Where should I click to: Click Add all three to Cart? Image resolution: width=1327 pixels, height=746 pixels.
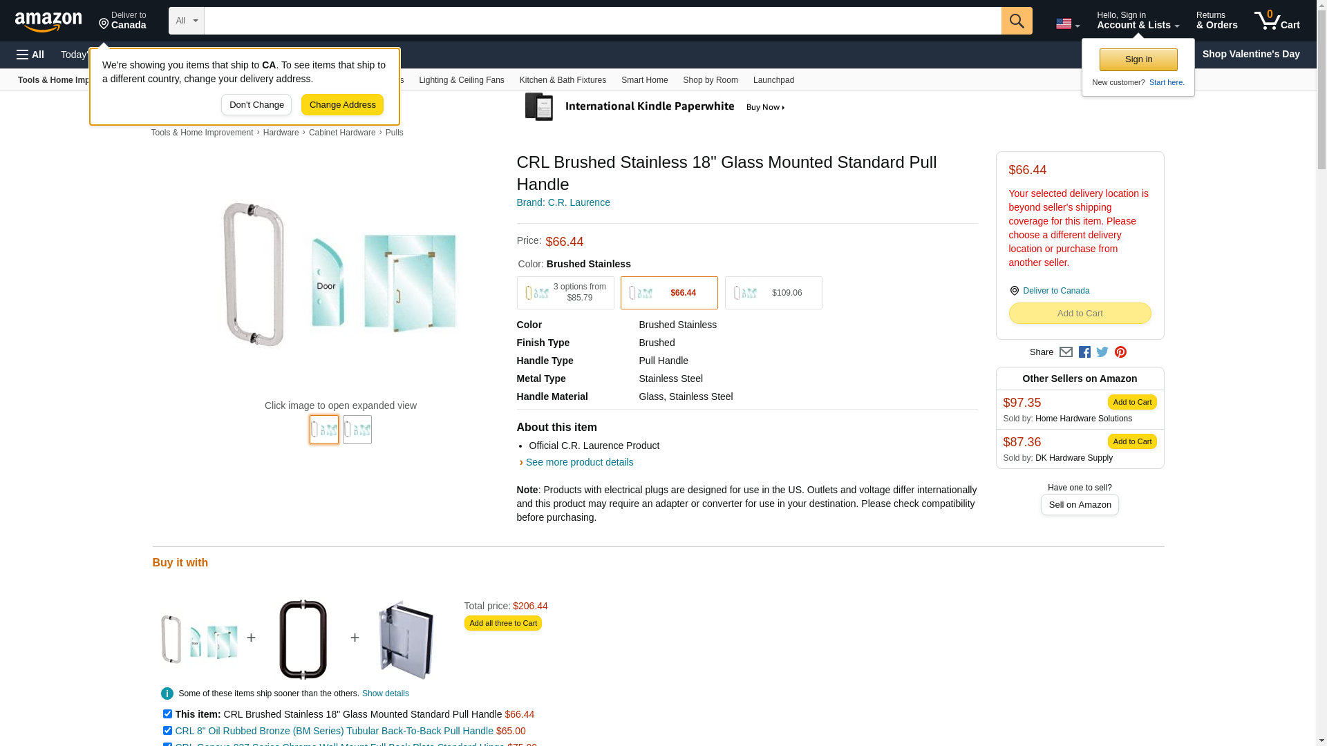502,623
